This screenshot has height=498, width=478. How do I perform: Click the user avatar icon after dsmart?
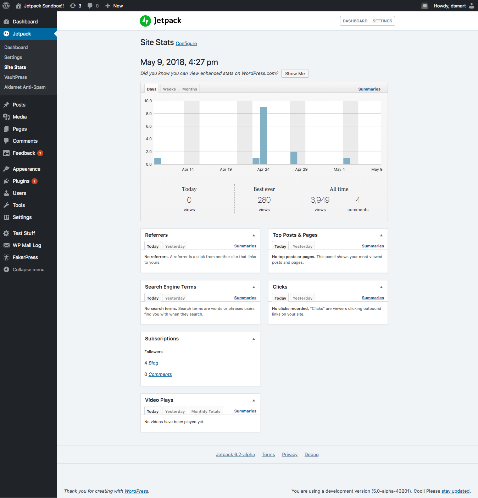[x=472, y=6]
